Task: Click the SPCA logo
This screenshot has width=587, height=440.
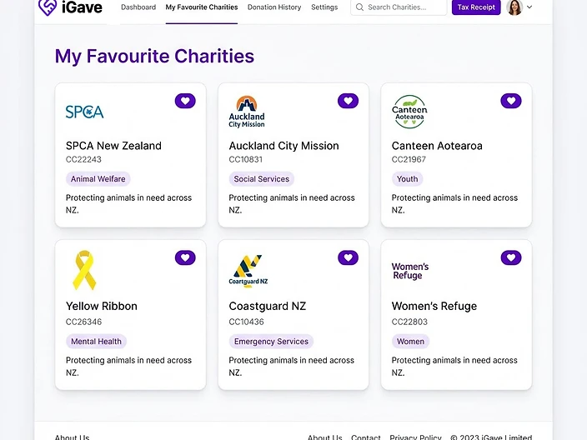Action: (84, 112)
